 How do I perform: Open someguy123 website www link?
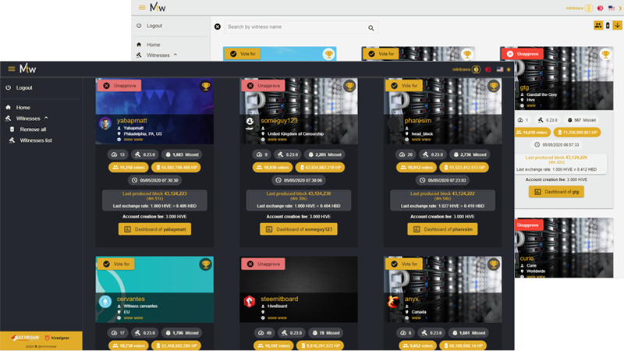pyautogui.click(x=278, y=140)
